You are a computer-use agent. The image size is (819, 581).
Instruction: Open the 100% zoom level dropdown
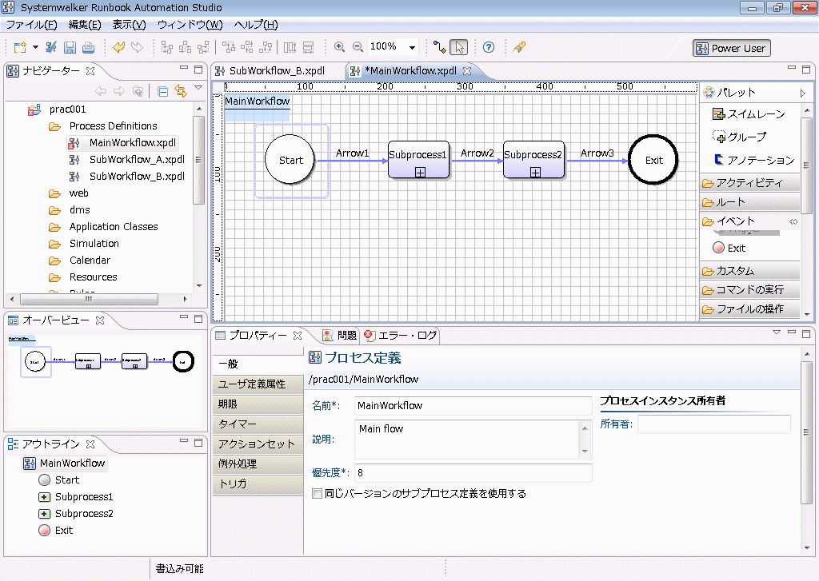[x=412, y=47]
